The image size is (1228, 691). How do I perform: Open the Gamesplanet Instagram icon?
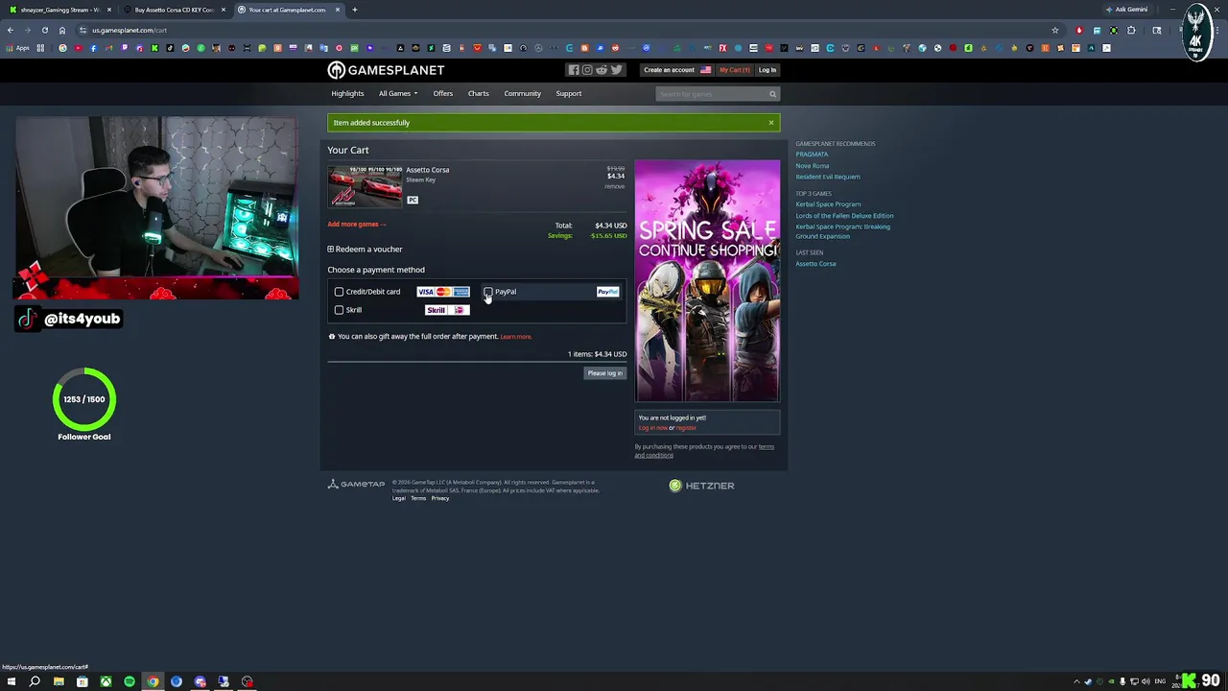point(587,70)
